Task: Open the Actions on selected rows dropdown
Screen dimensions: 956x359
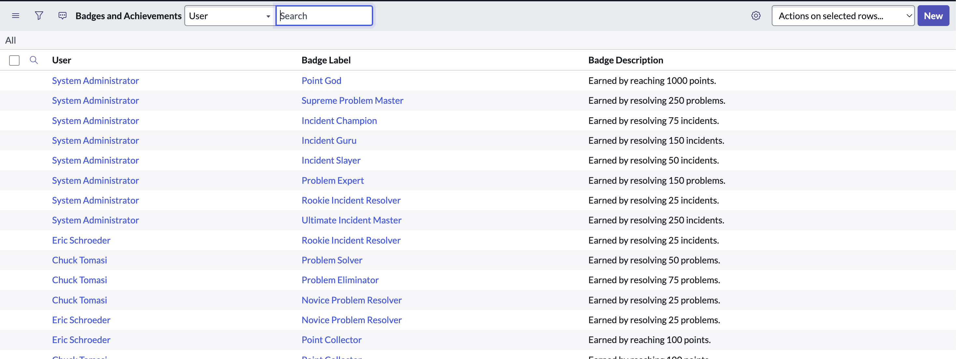Action: (843, 16)
